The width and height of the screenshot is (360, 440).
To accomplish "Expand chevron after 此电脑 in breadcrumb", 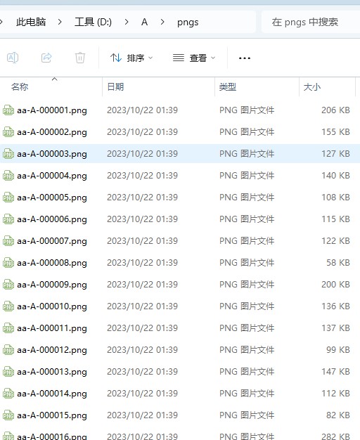I will [x=60, y=22].
